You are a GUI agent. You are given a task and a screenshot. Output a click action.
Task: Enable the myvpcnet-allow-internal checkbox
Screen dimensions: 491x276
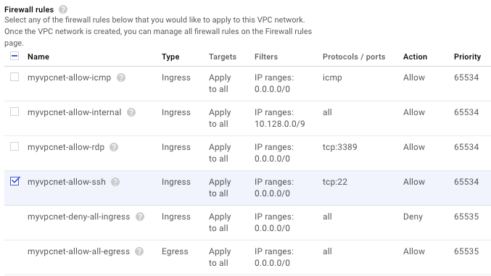click(15, 112)
